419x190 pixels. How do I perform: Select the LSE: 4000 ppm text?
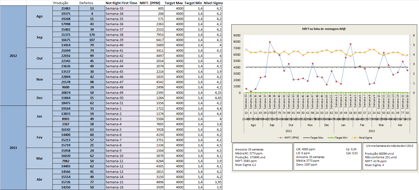pos(306,149)
